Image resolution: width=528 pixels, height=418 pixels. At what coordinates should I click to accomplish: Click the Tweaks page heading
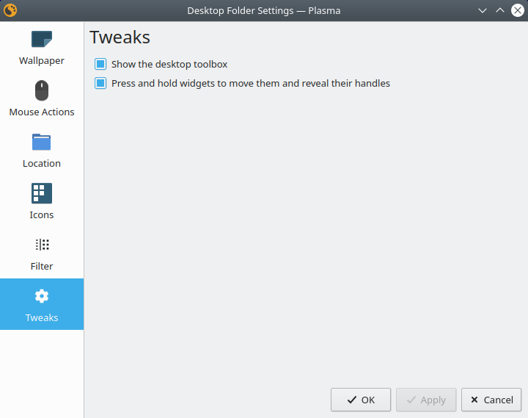pyautogui.click(x=120, y=37)
